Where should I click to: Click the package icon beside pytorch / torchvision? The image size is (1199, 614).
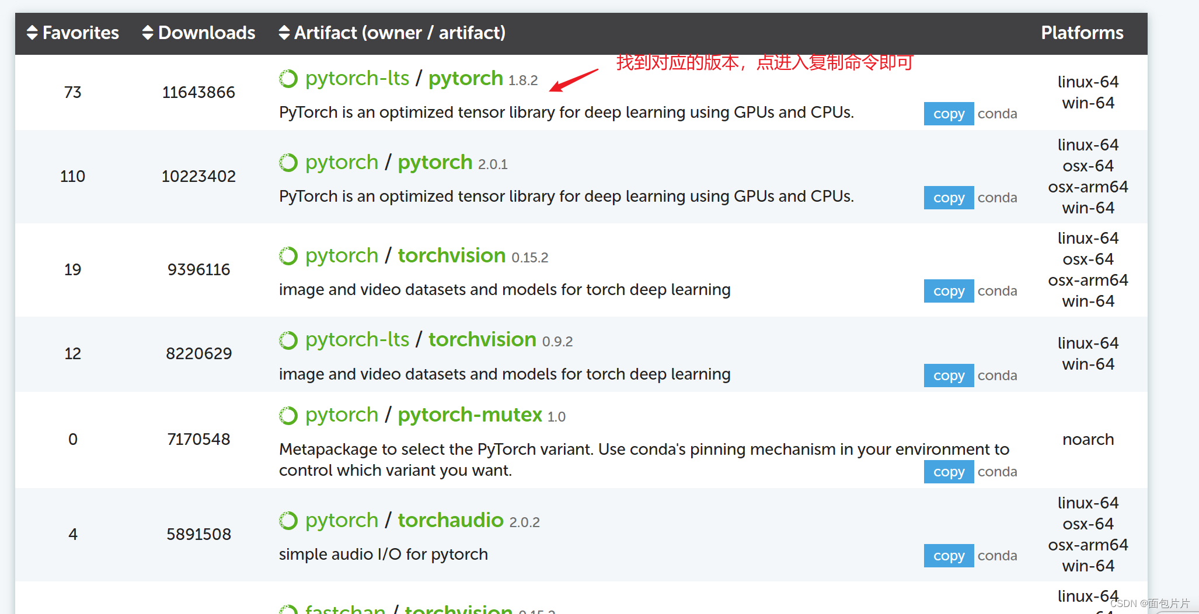click(288, 255)
